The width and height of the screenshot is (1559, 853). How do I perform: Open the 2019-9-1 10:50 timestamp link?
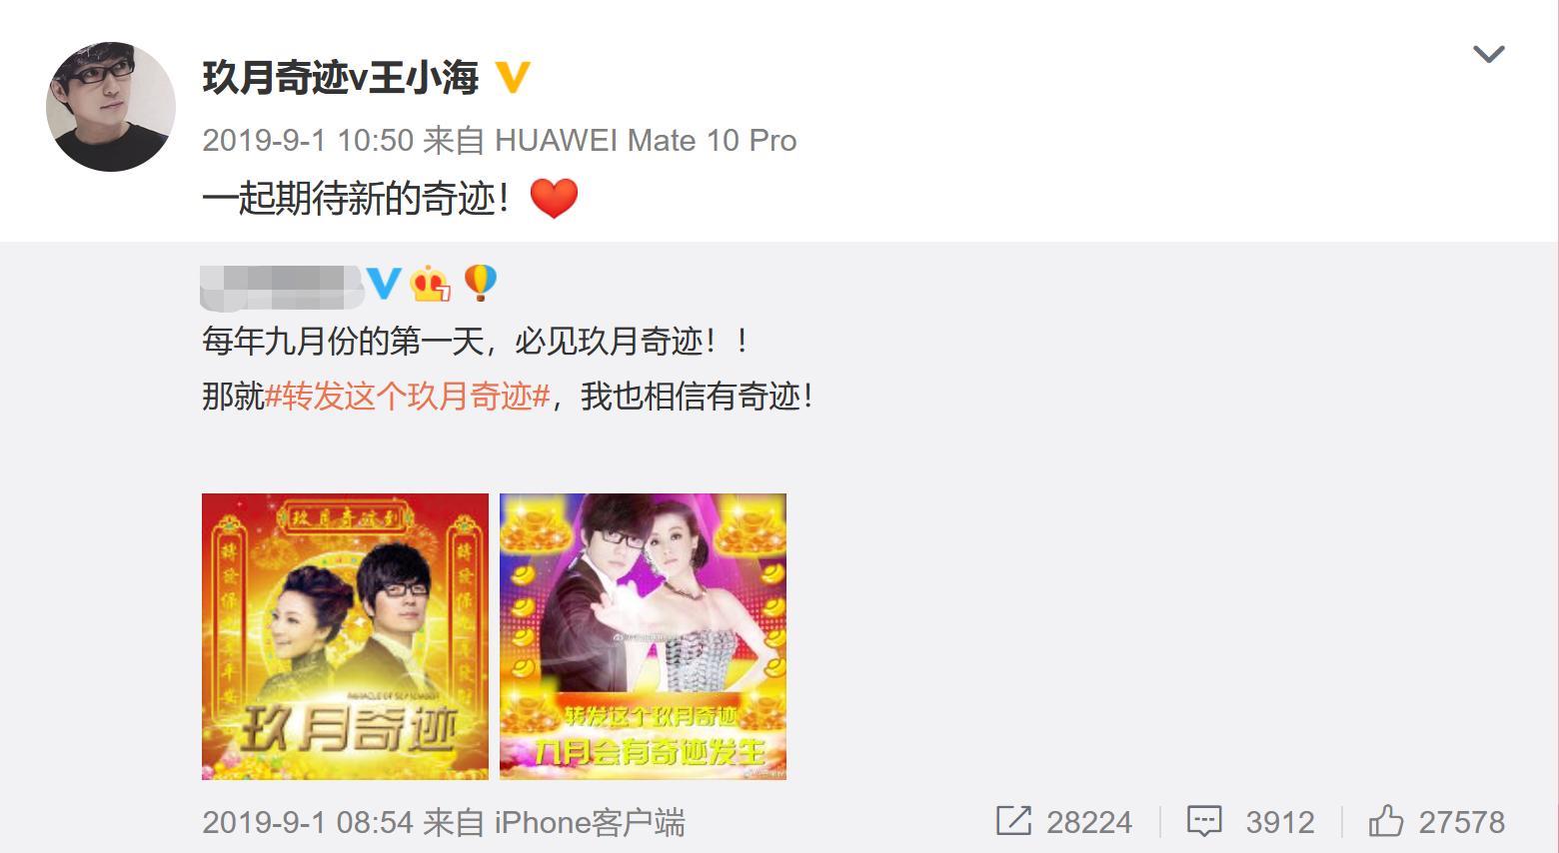tap(308, 141)
